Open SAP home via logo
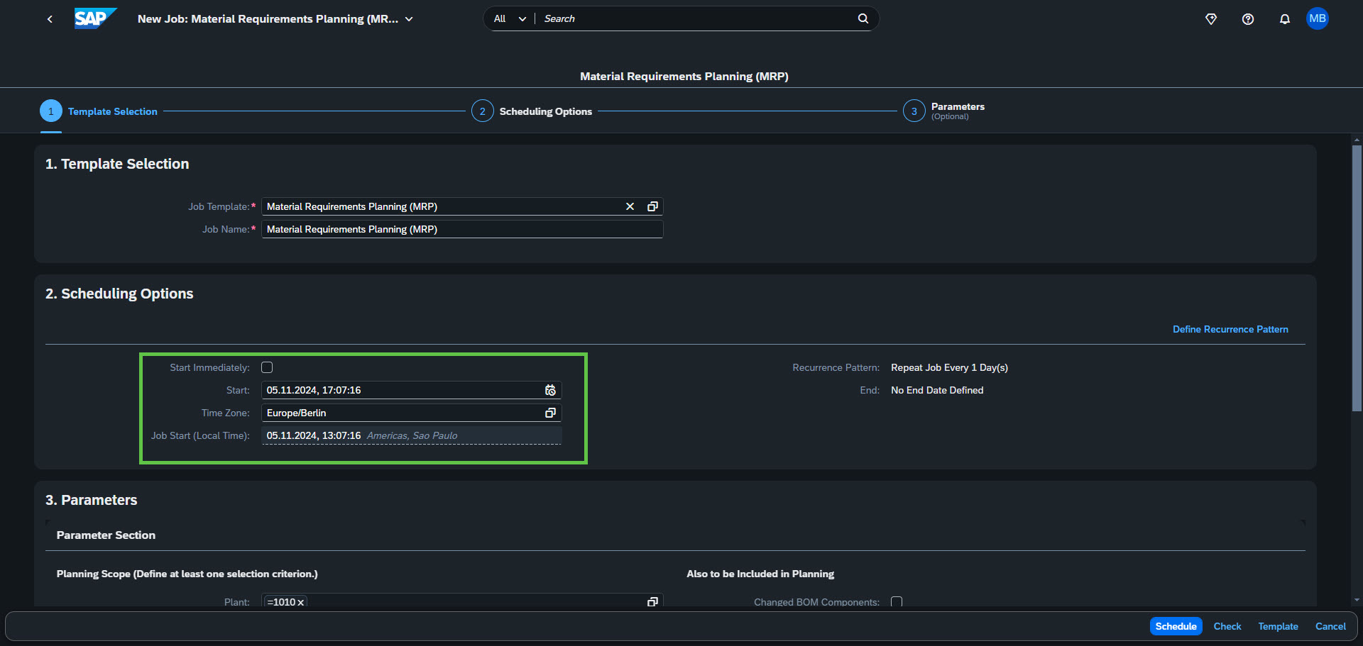 [95, 18]
